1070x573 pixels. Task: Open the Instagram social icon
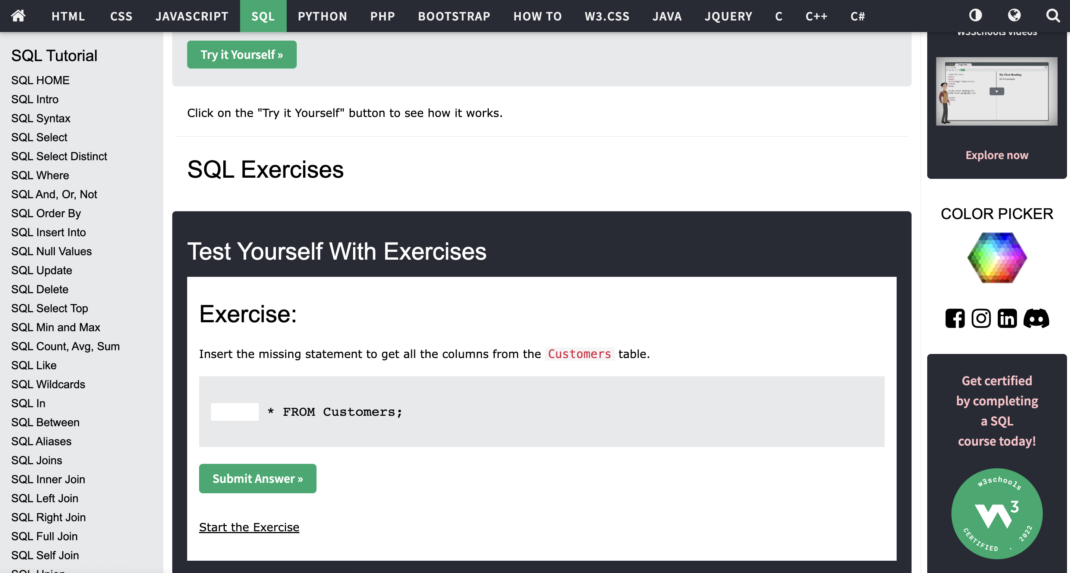coord(981,319)
